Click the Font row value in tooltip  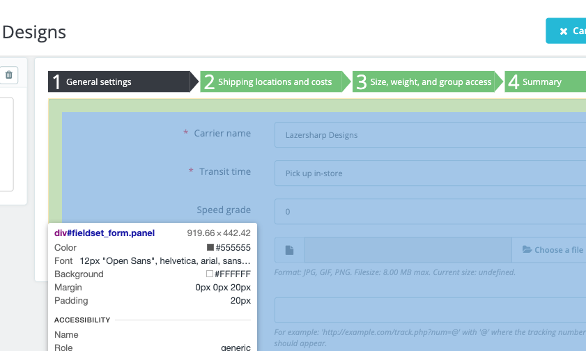[x=165, y=260]
